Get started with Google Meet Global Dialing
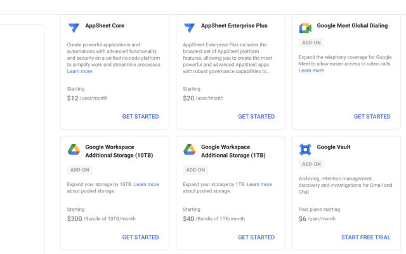The image size is (406, 254). [372, 117]
